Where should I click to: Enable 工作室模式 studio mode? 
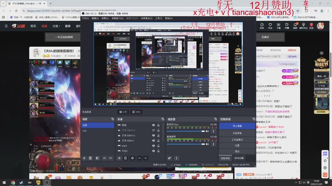point(237,140)
